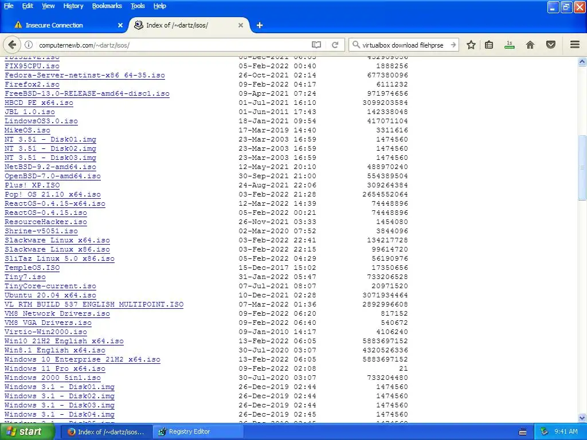The height and width of the screenshot is (440, 587).
Task: Toggle Reader View icon in the address bar
Action: pos(316,45)
